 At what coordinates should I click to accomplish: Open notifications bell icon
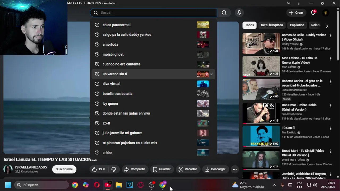tap(313, 12)
